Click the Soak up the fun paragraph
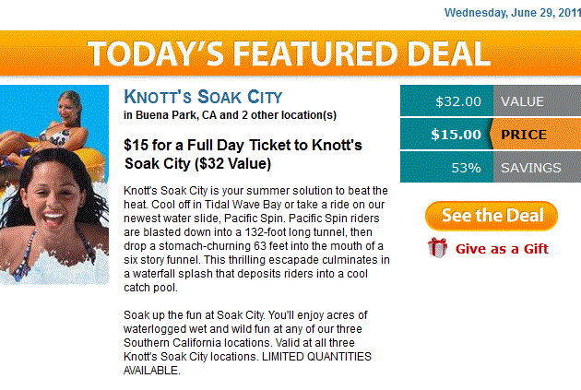Viewport: 581px width, 390px height. pos(247,343)
